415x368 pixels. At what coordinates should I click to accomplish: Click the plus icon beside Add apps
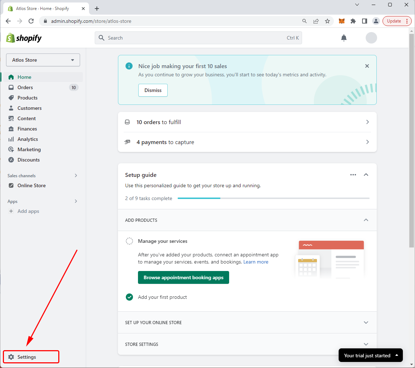(x=11, y=211)
